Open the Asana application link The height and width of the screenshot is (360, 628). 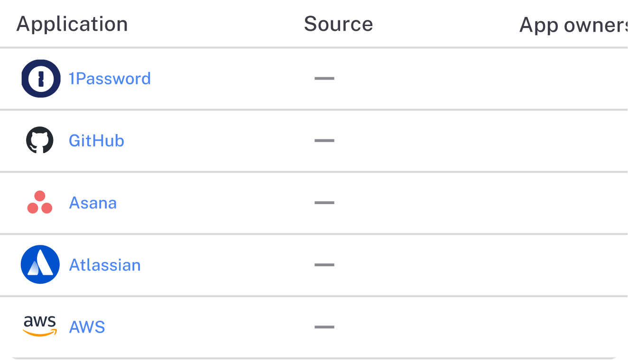pos(93,203)
